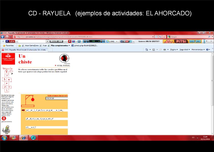Click the robot mascot at bottom left

6,130
